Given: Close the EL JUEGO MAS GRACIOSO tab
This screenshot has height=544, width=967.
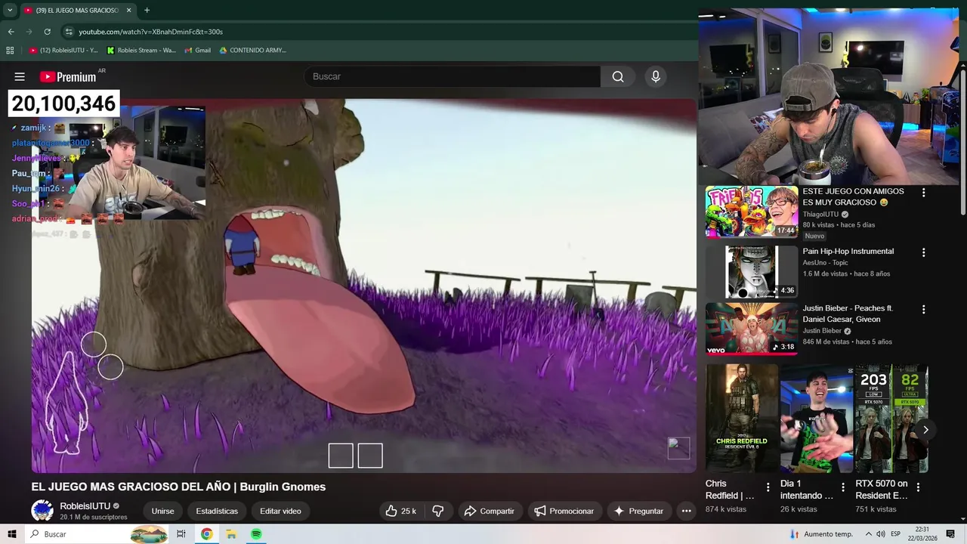Looking at the screenshot, I should click(128, 11).
